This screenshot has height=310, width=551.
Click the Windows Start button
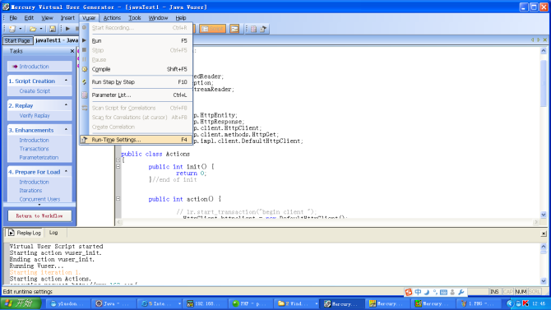pos(21,303)
